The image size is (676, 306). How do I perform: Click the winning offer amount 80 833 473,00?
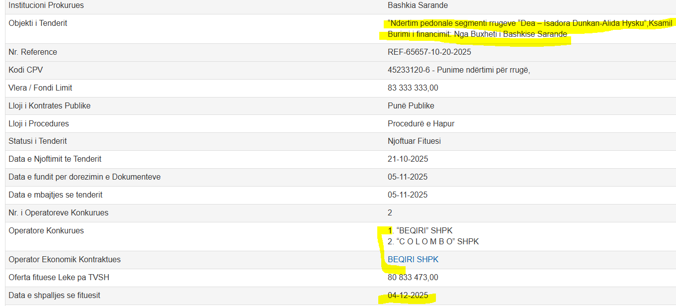[x=413, y=278]
